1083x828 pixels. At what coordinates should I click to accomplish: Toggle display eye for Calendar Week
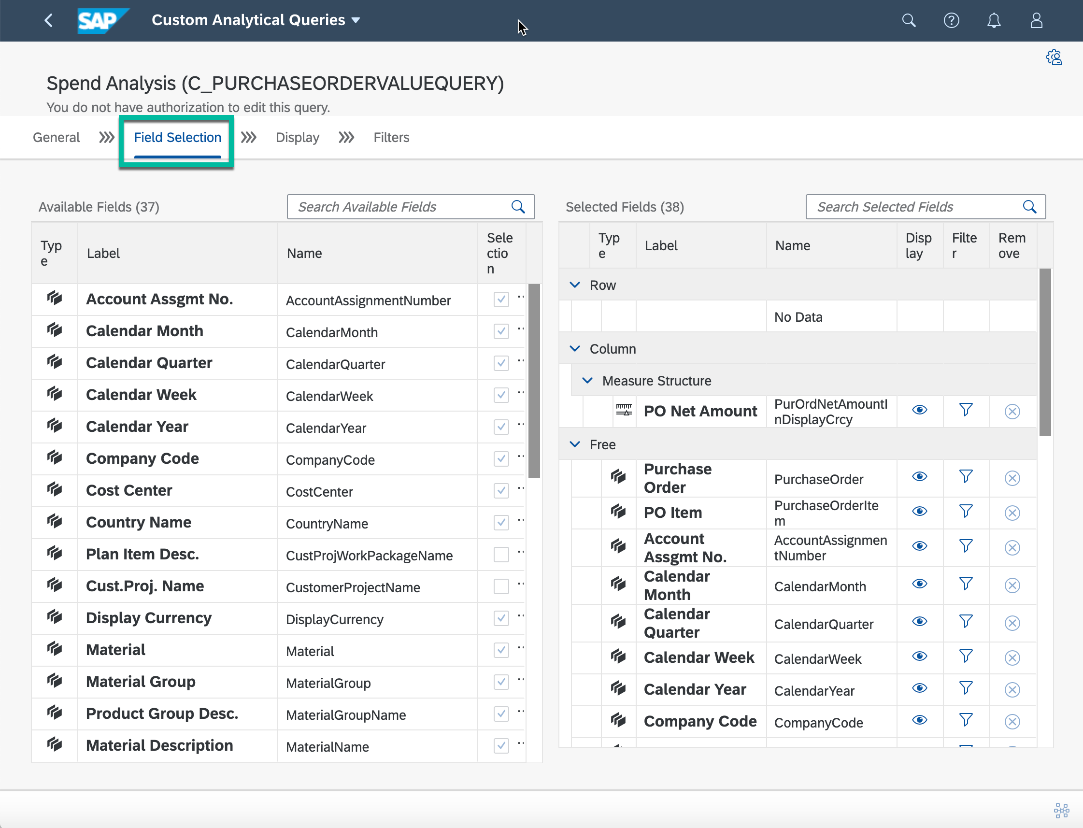tap(919, 657)
